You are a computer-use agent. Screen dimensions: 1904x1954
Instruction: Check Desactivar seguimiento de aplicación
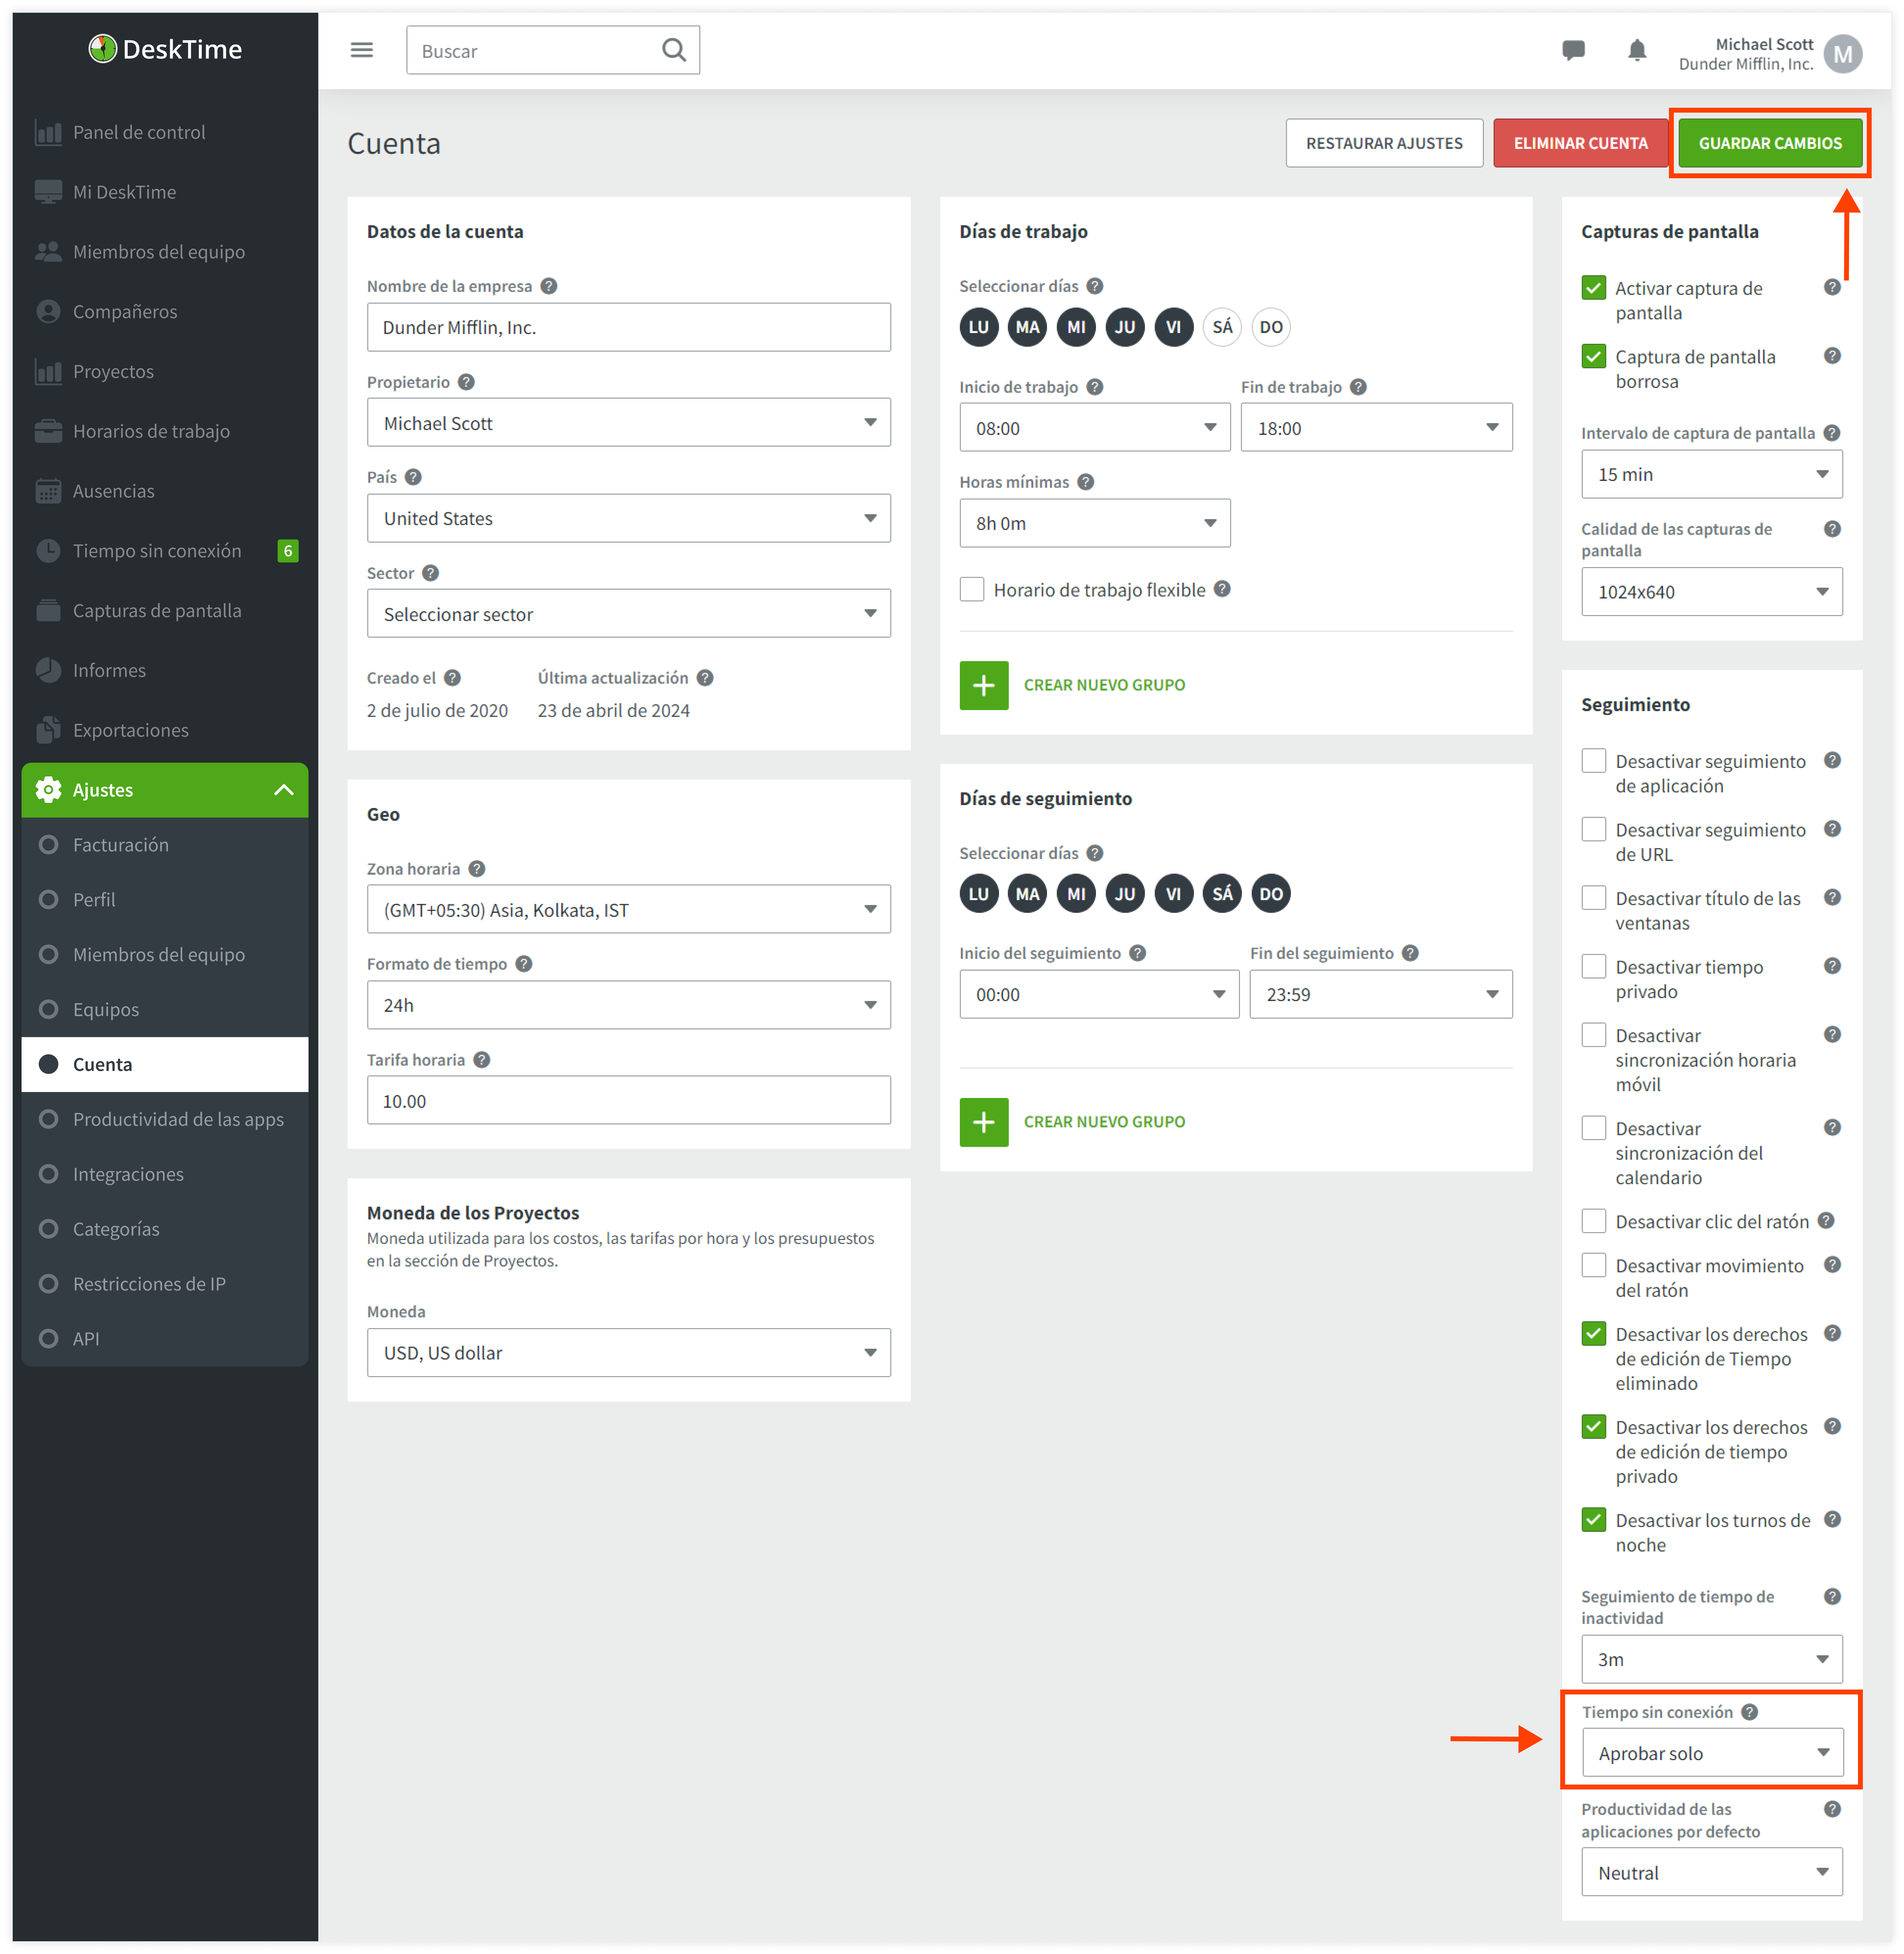coord(1594,761)
